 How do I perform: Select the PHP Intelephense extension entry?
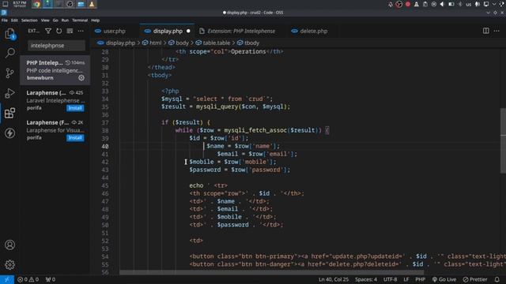55,70
